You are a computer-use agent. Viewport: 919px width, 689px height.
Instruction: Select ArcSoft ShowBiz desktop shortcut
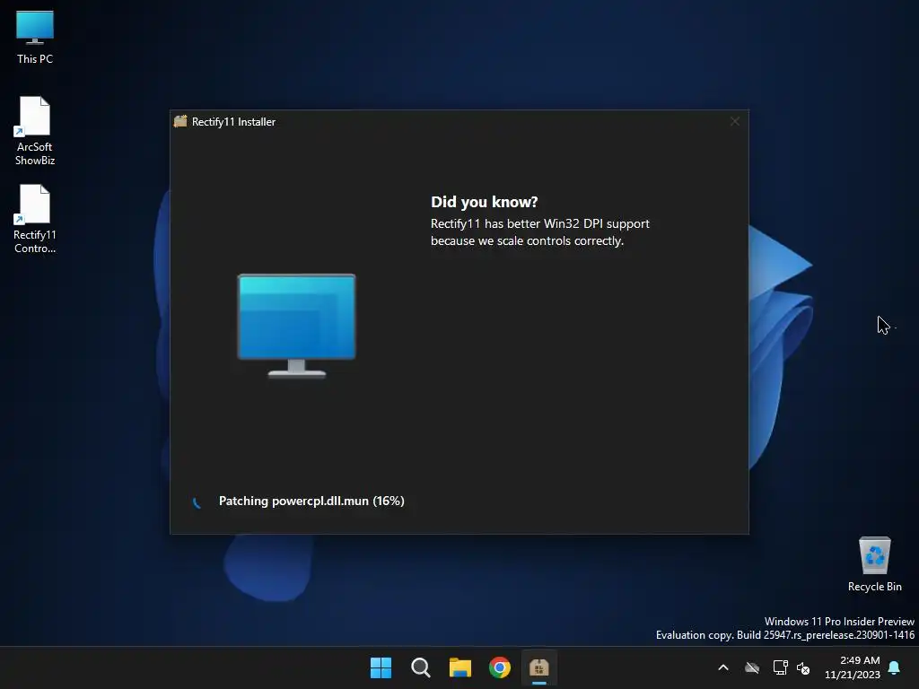pos(35,131)
